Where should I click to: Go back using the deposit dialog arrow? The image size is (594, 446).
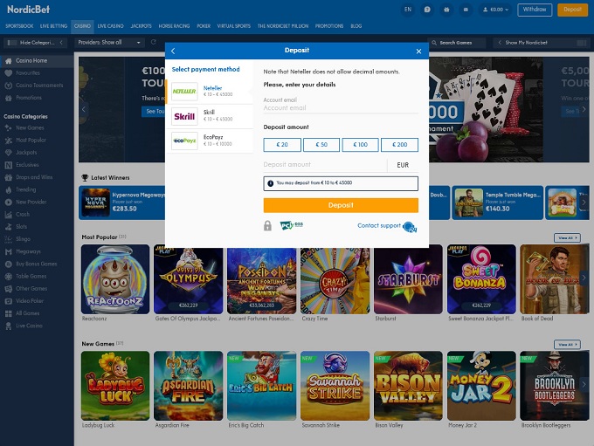tap(173, 51)
